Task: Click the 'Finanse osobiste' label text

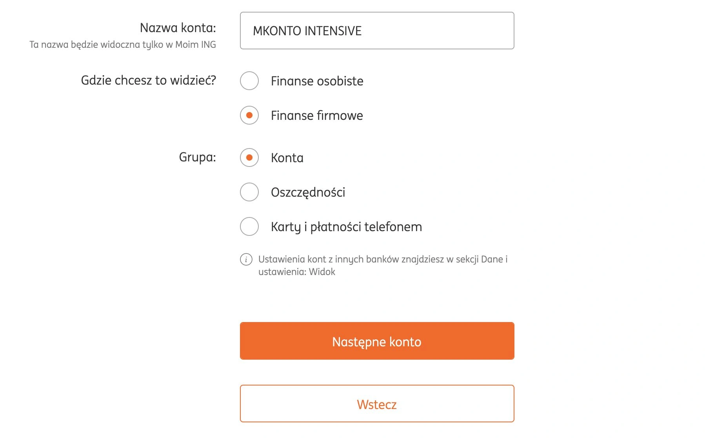Action: tap(317, 81)
